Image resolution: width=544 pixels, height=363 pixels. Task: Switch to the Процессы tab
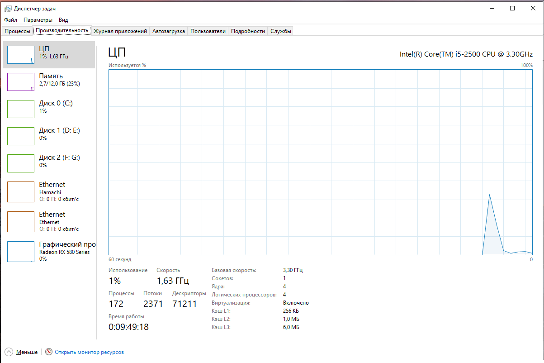tap(18, 31)
